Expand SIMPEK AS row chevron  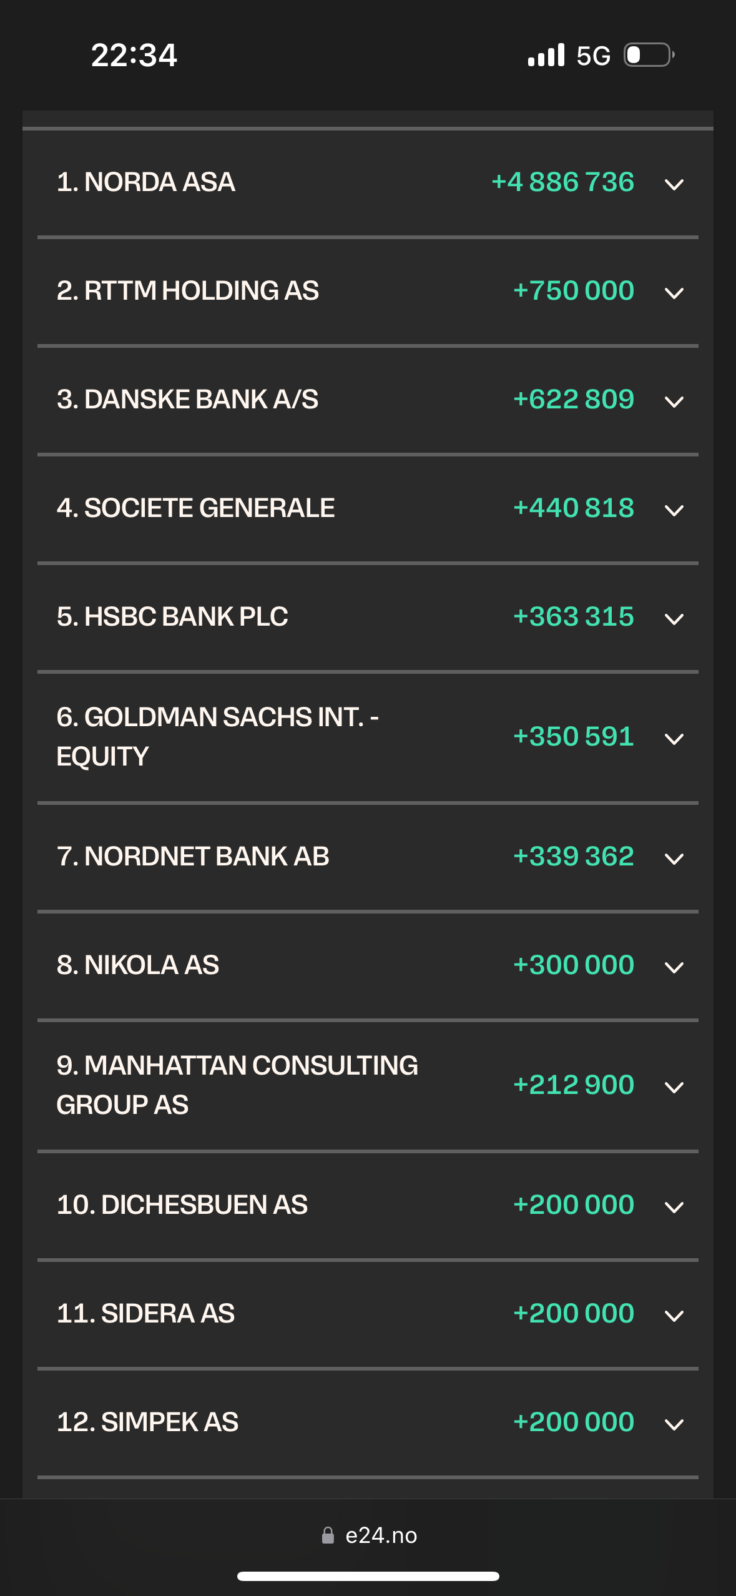(674, 1424)
